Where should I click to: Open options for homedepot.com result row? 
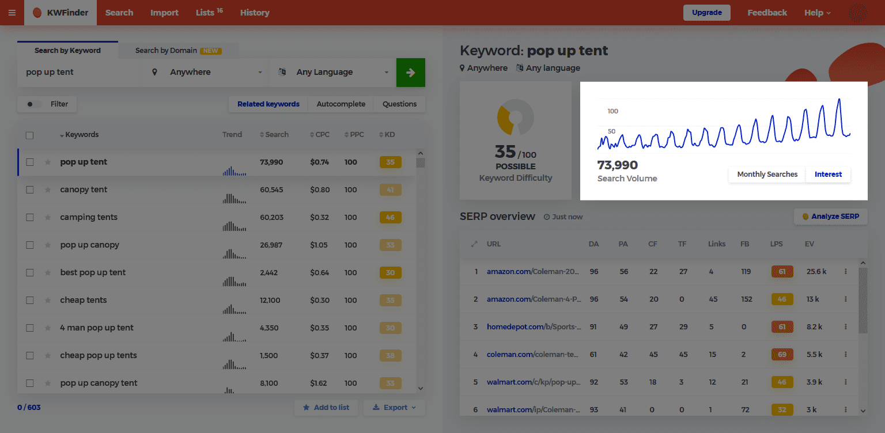(845, 326)
